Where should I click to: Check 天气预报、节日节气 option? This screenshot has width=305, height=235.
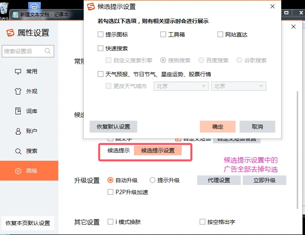coord(100,74)
